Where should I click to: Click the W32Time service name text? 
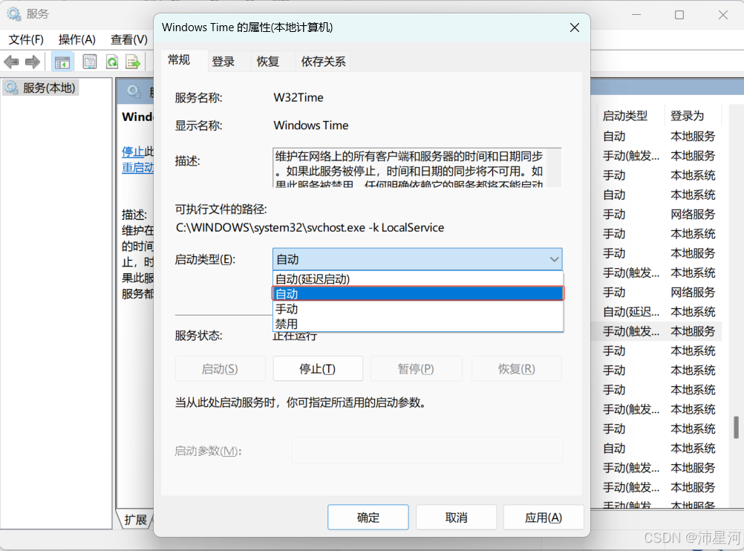click(298, 97)
